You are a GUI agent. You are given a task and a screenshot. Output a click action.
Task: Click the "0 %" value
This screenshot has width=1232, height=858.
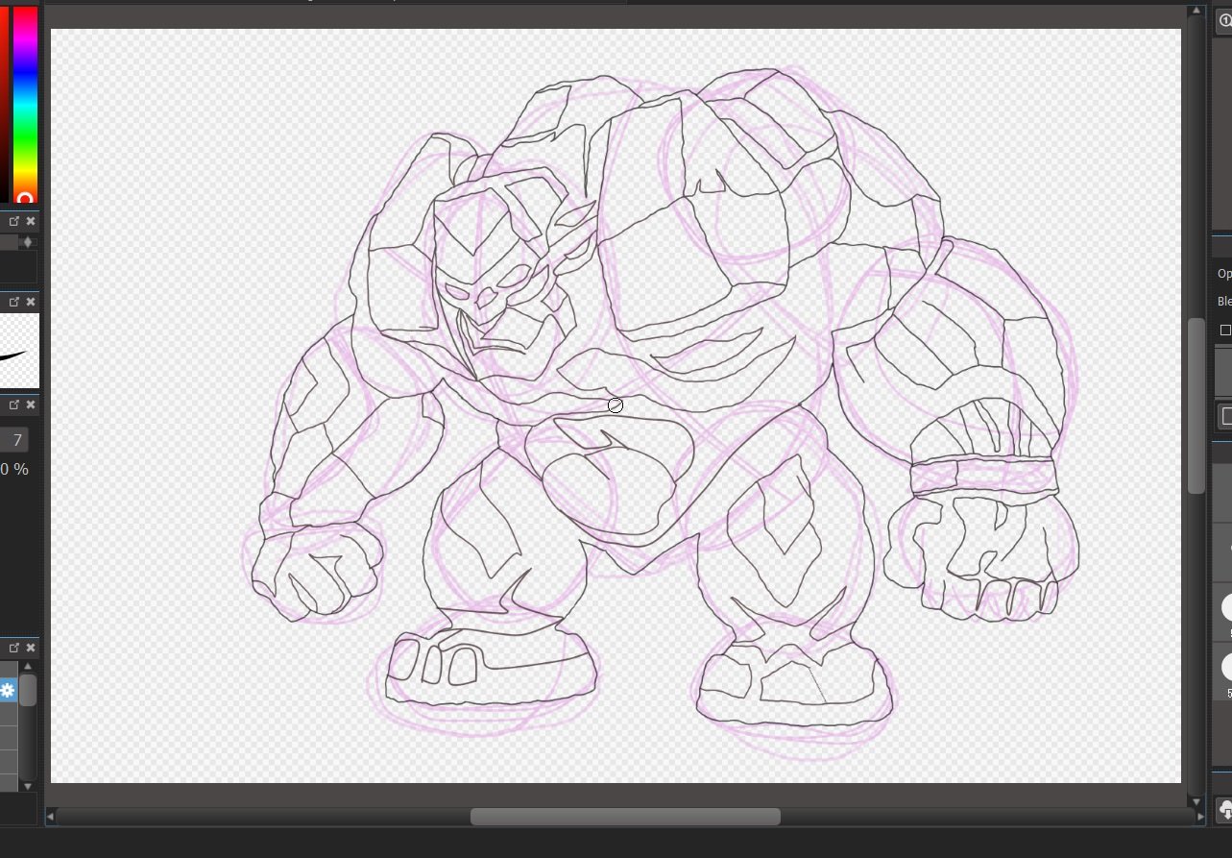coord(14,469)
